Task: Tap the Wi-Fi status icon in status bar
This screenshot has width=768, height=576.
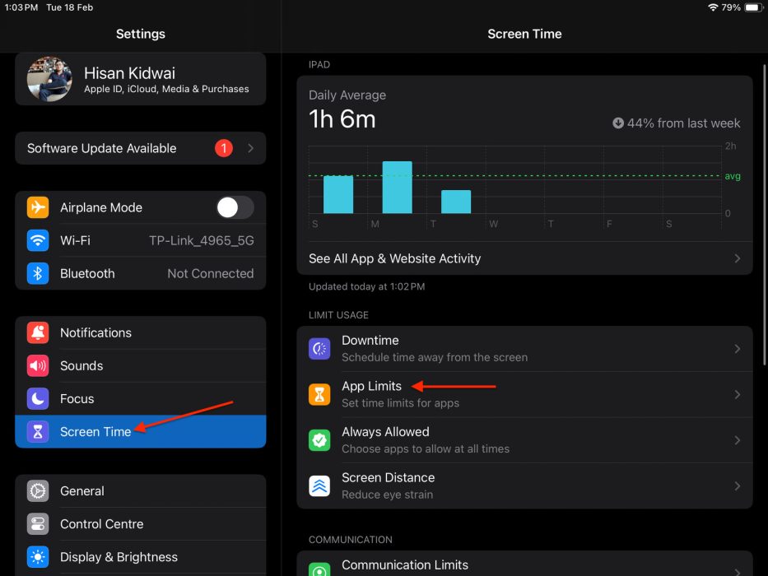Action: tap(713, 7)
